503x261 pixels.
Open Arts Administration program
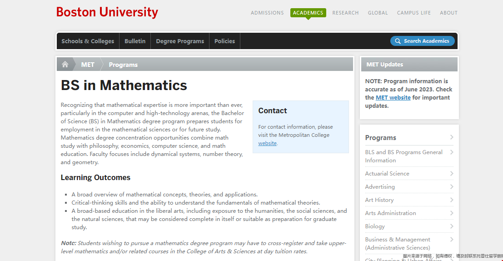click(390, 213)
